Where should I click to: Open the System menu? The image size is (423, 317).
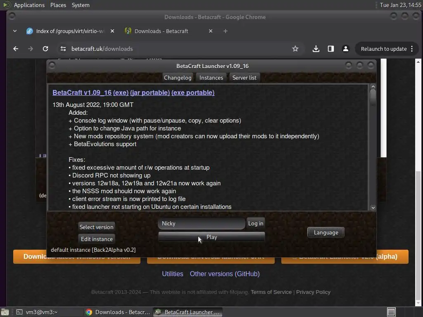81,5
